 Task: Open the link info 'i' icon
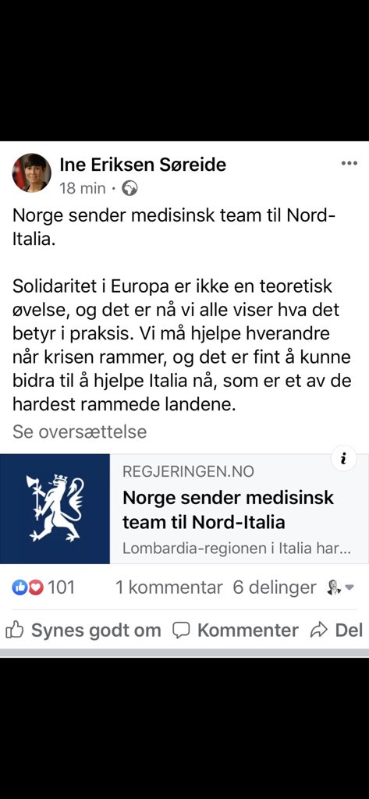coord(343,459)
